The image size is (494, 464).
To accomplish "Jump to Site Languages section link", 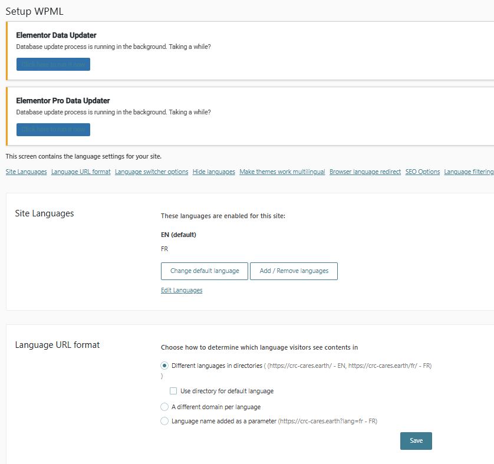I will coord(26,172).
